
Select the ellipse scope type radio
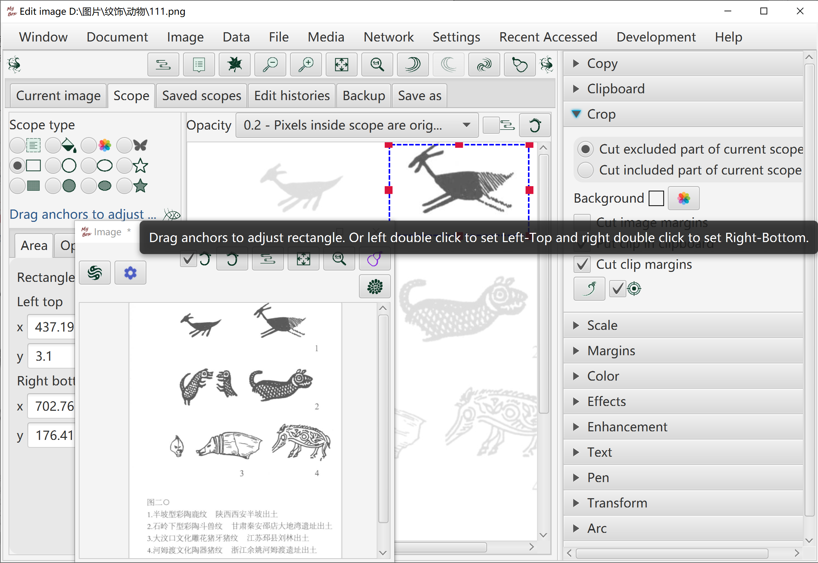[88, 166]
